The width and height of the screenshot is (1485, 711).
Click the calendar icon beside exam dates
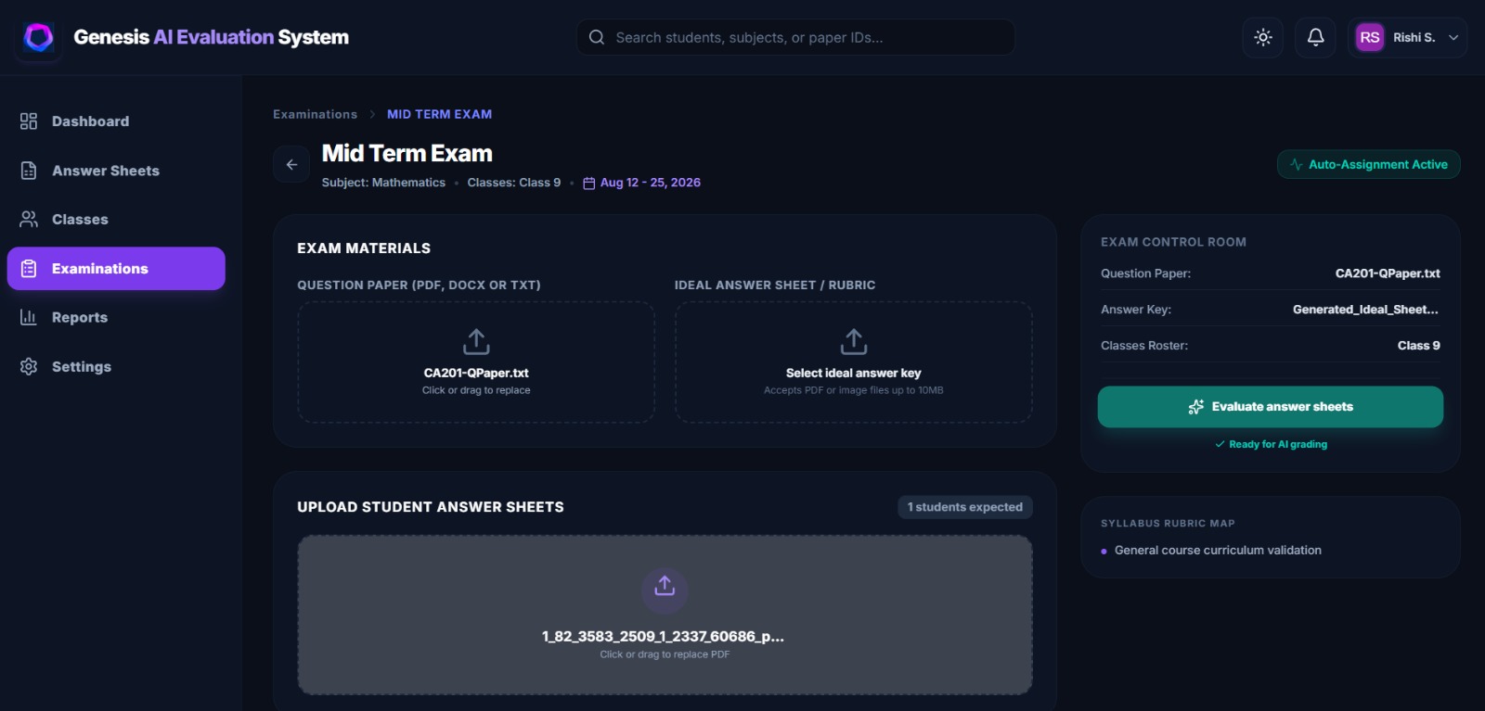(588, 184)
